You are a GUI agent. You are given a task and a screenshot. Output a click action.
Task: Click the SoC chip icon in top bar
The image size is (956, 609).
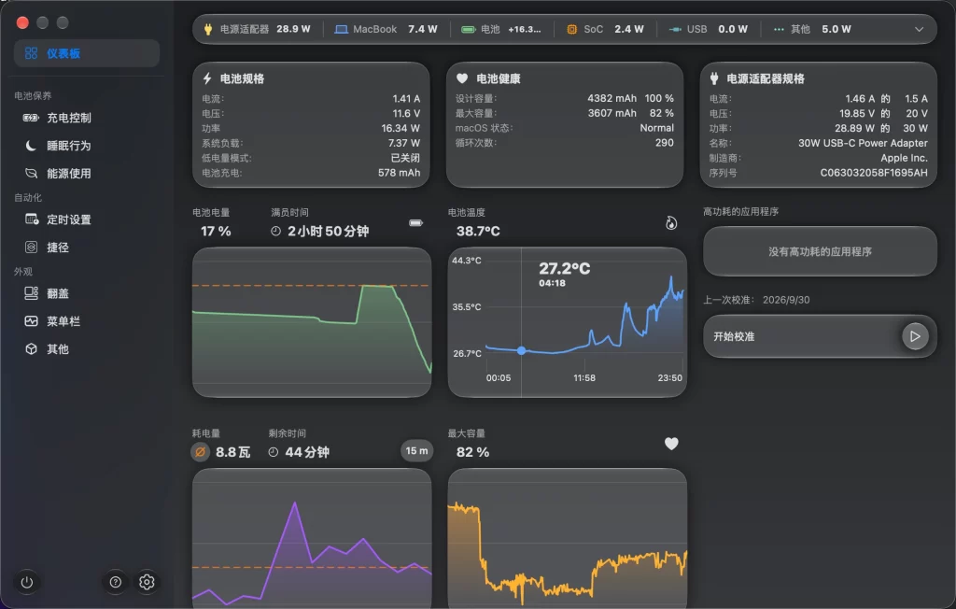[571, 29]
